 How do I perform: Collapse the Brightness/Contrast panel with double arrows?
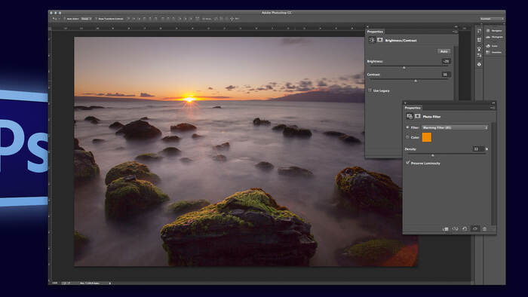click(456, 26)
